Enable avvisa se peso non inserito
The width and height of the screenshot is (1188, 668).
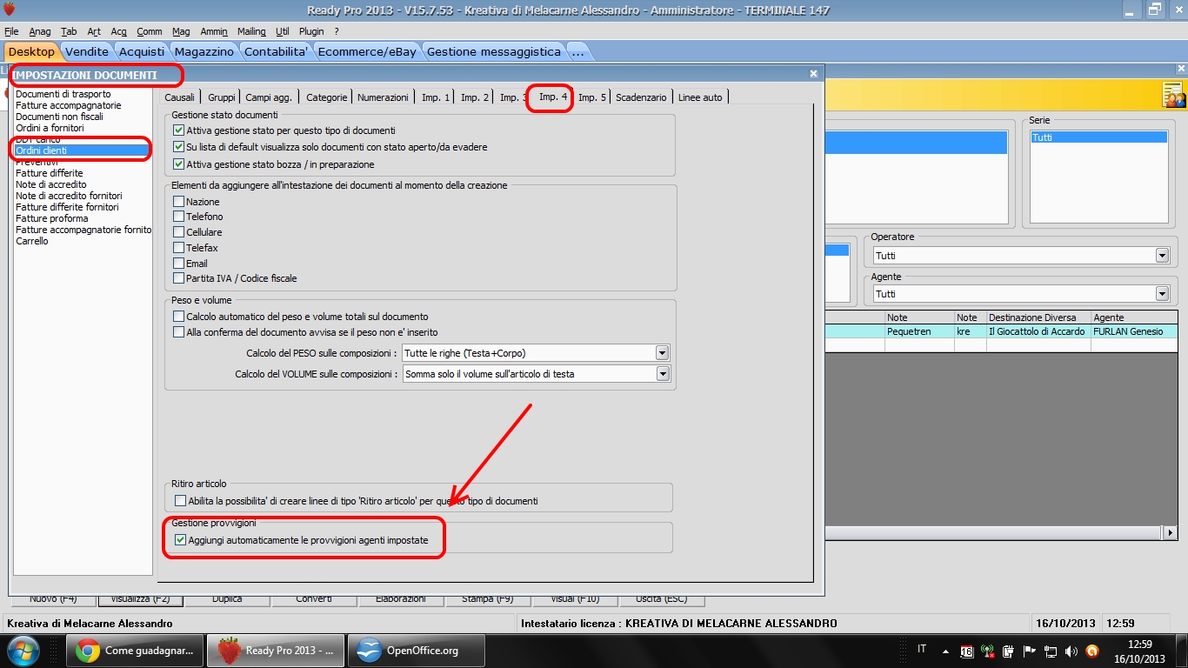[178, 332]
